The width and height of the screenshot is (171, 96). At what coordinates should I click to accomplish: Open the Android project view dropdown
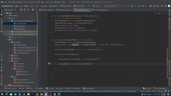(10, 10)
